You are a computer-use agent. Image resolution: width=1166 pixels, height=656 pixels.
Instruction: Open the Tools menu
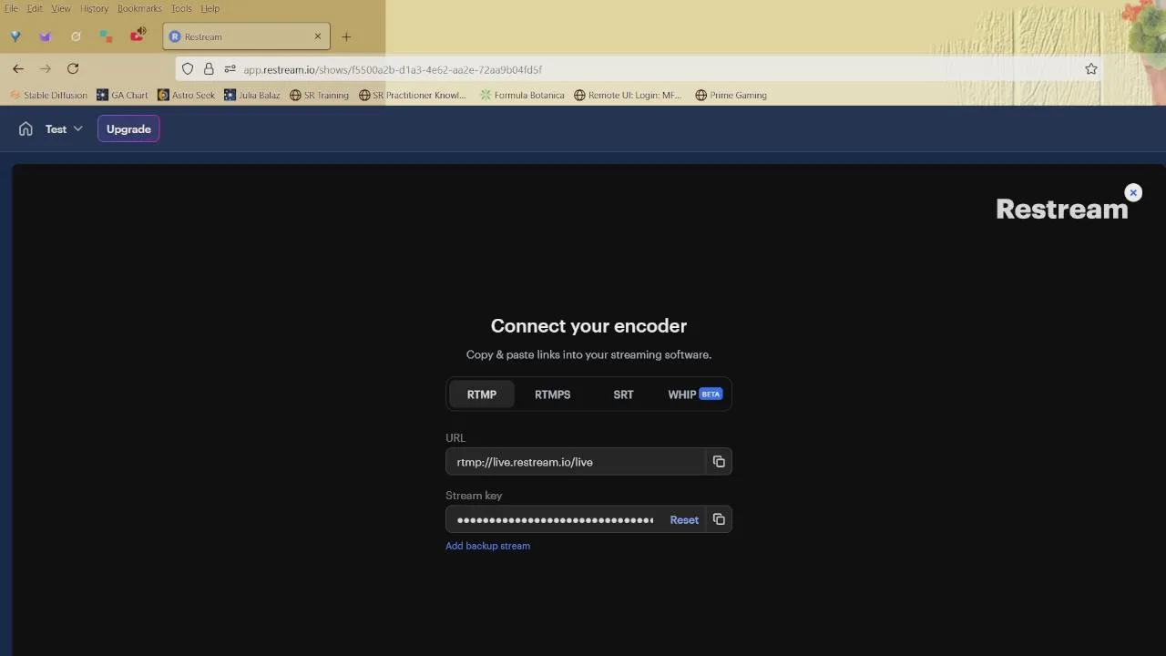point(181,8)
